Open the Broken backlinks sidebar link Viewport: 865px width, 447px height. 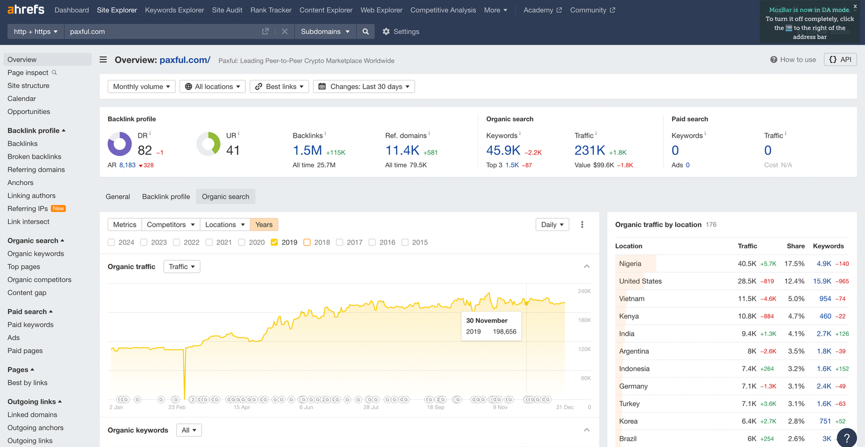click(35, 157)
